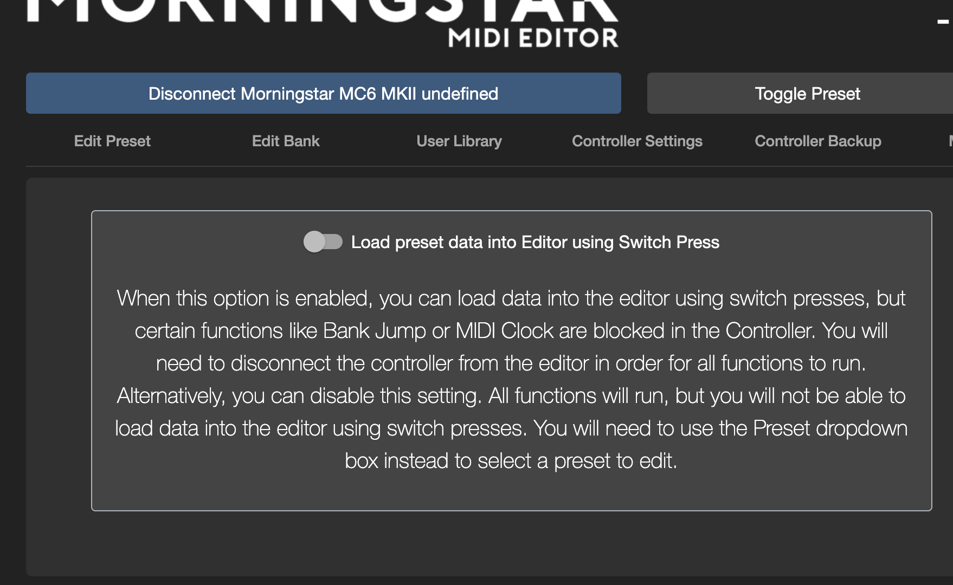Click the paragraph starting "When this option is enabled"
The image size is (953, 585).
coord(511,379)
